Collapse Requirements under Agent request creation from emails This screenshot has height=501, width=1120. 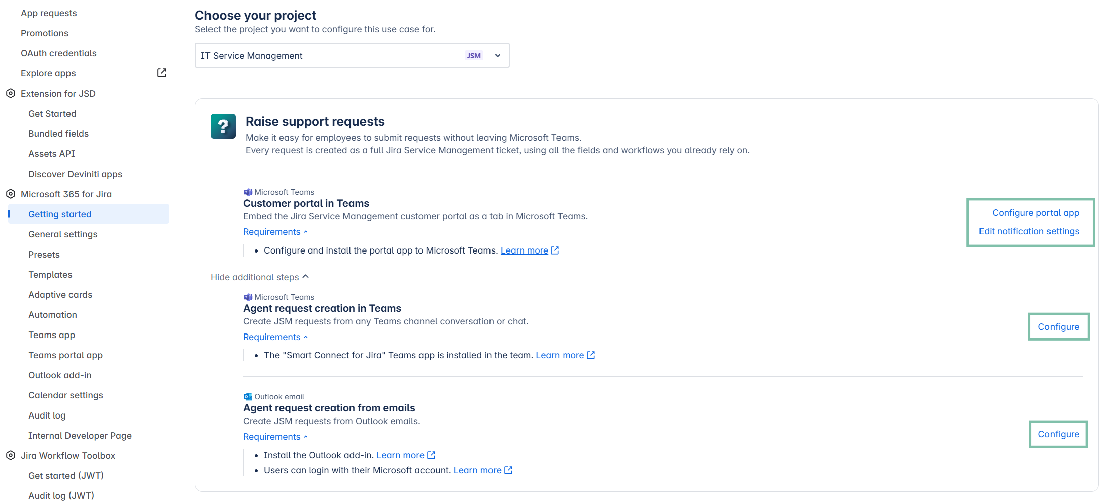275,437
